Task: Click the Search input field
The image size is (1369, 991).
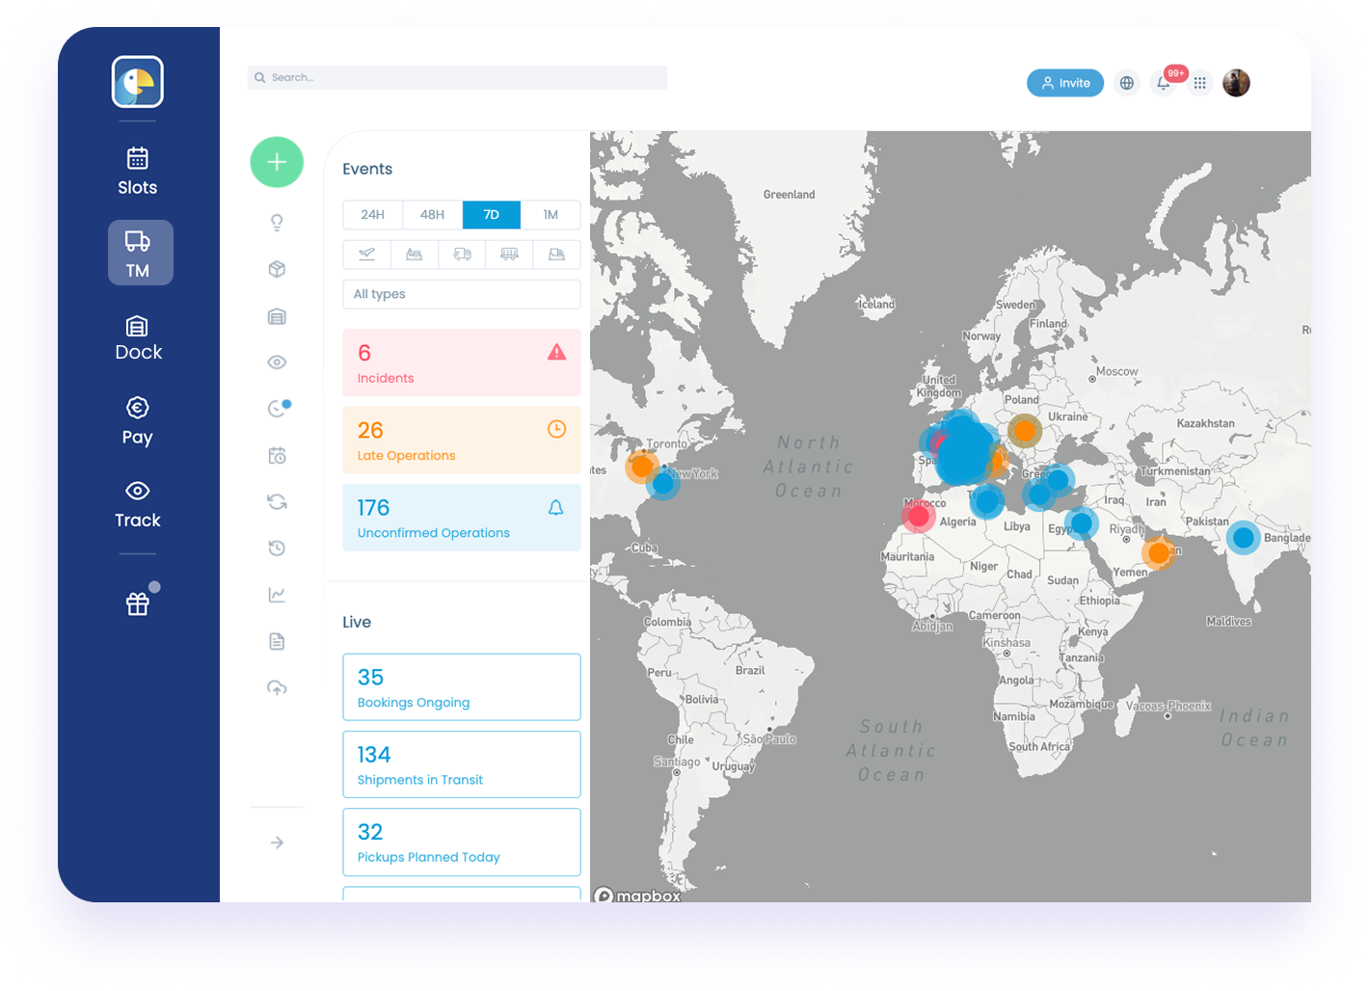Action: point(458,77)
